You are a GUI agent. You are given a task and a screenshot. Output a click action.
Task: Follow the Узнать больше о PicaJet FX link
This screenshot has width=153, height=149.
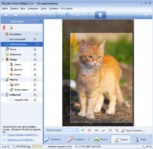click(x=23, y=135)
